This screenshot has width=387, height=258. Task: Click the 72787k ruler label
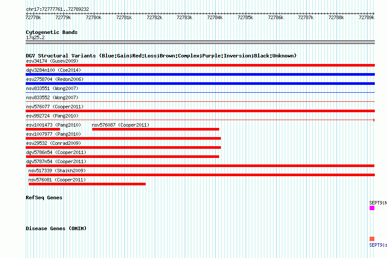[x=306, y=17]
